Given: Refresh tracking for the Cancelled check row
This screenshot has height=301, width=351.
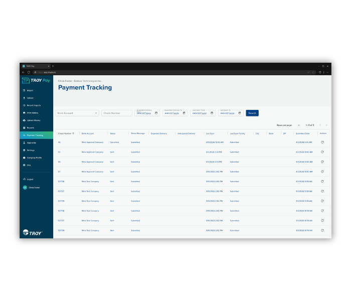Looking at the screenshot, I should click(x=322, y=142).
